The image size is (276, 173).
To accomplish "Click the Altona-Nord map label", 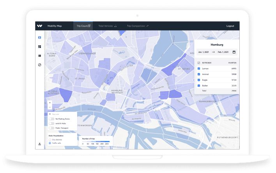I will (52, 55).
